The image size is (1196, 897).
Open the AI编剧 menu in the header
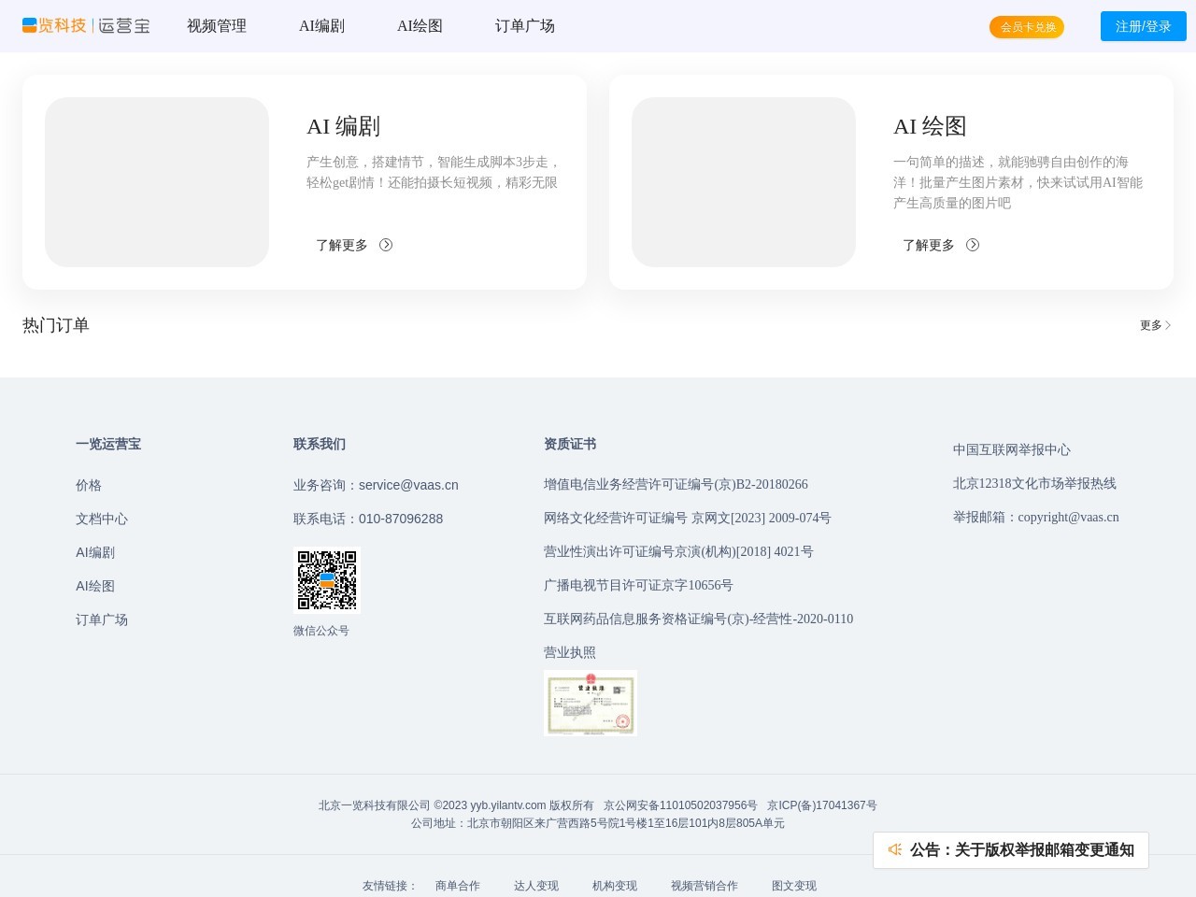pyautogui.click(x=321, y=26)
